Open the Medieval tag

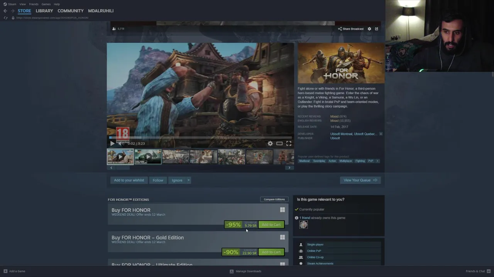[x=304, y=161]
